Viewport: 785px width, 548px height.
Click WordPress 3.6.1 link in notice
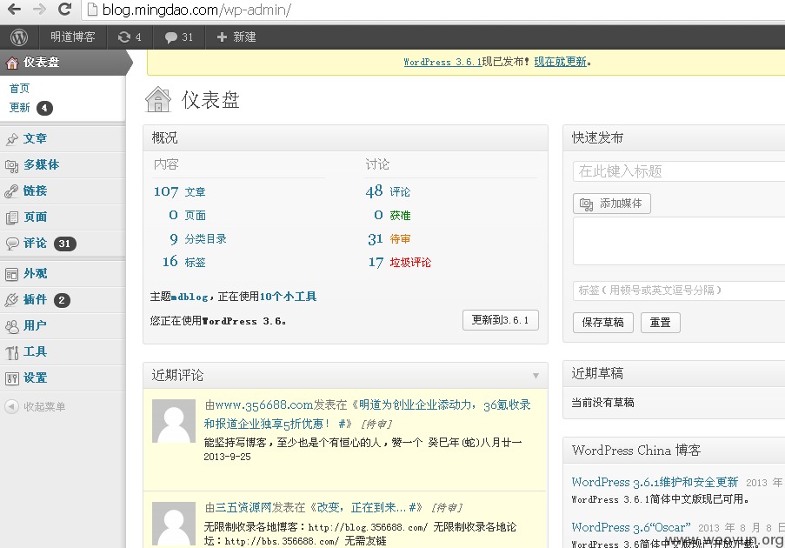click(442, 62)
